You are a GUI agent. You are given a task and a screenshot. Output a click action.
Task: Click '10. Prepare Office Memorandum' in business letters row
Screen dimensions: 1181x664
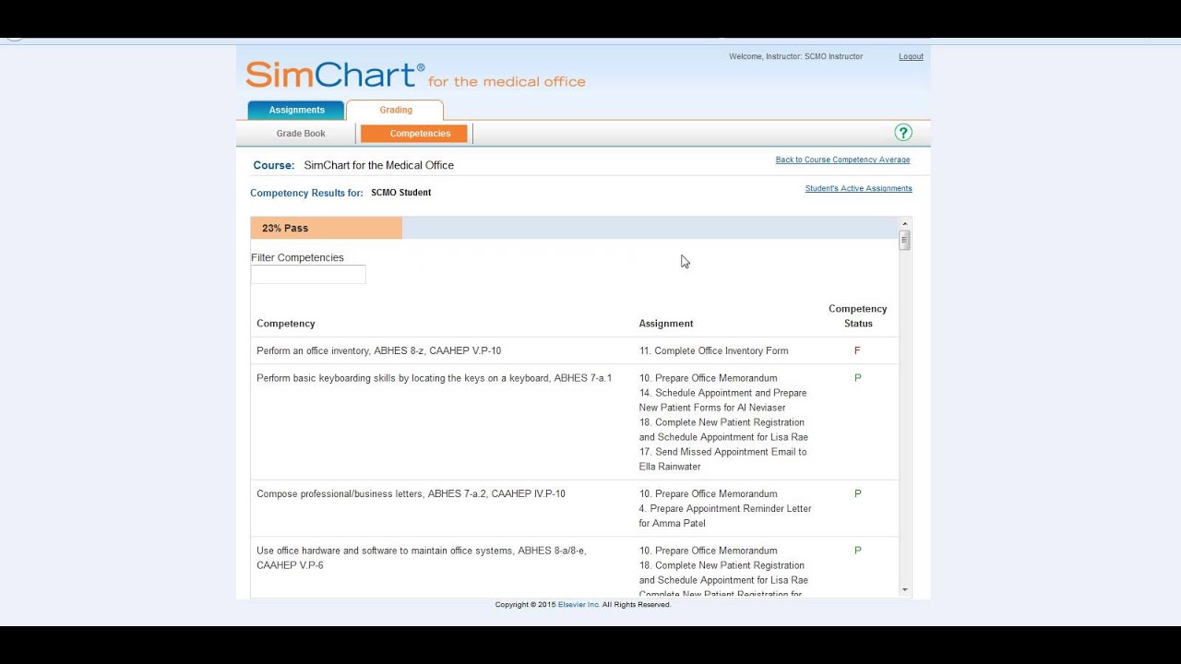point(709,494)
